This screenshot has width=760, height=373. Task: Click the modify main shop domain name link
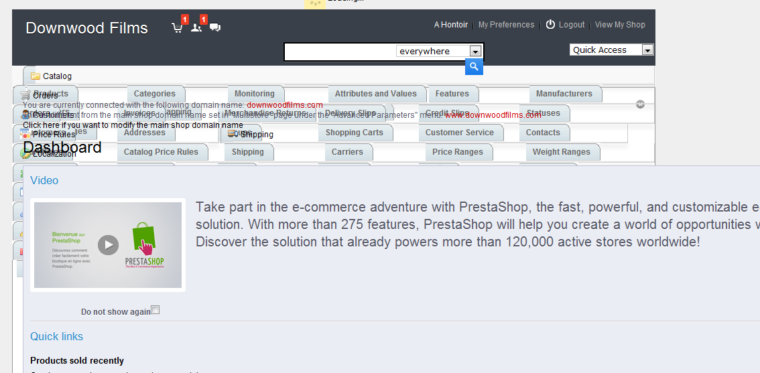coord(133,125)
